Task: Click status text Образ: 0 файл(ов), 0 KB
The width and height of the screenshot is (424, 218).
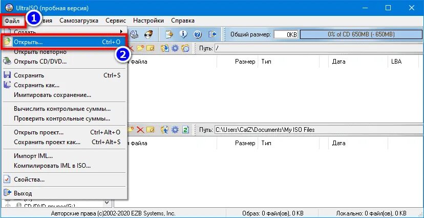Action: point(273,213)
